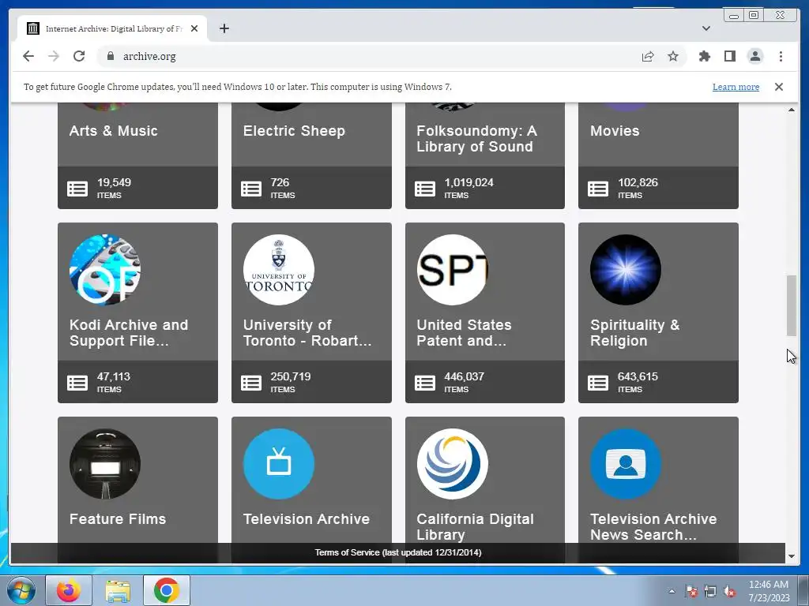Viewport: 809px width, 606px height.
Task: Open the share this page icon
Action: click(648, 56)
